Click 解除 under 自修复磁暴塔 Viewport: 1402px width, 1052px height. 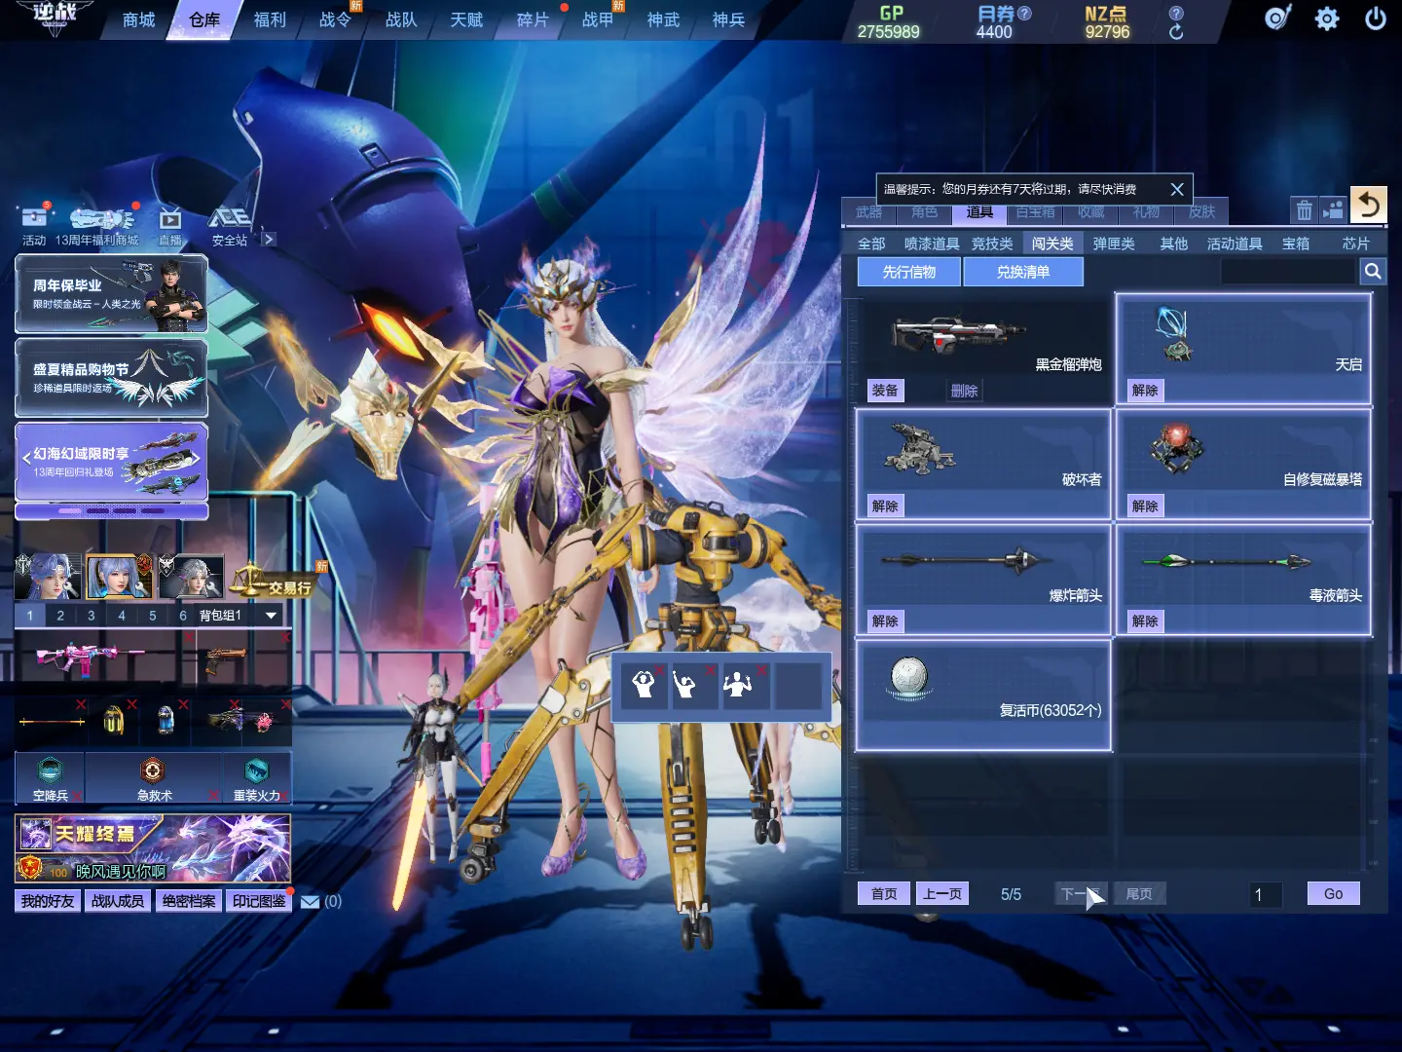point(1145,506)
